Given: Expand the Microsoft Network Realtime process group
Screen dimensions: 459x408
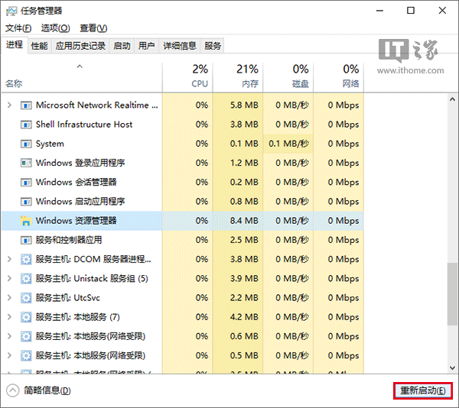Looking at the screenshot, I should coord(9,105).
